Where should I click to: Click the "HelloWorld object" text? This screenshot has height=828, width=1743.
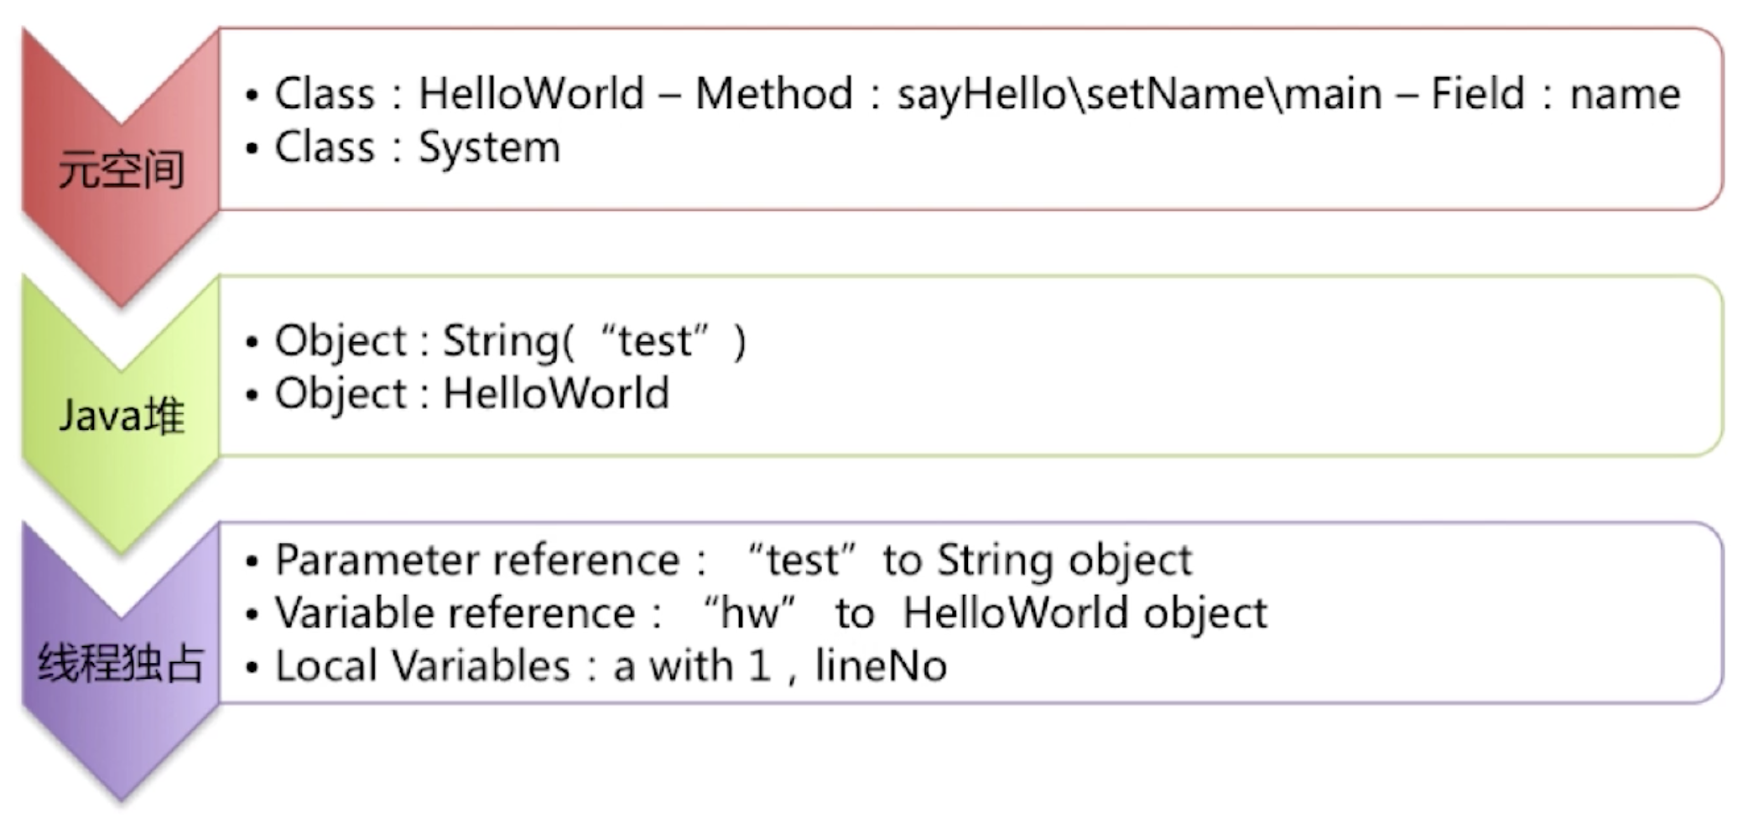(1085, 613)
